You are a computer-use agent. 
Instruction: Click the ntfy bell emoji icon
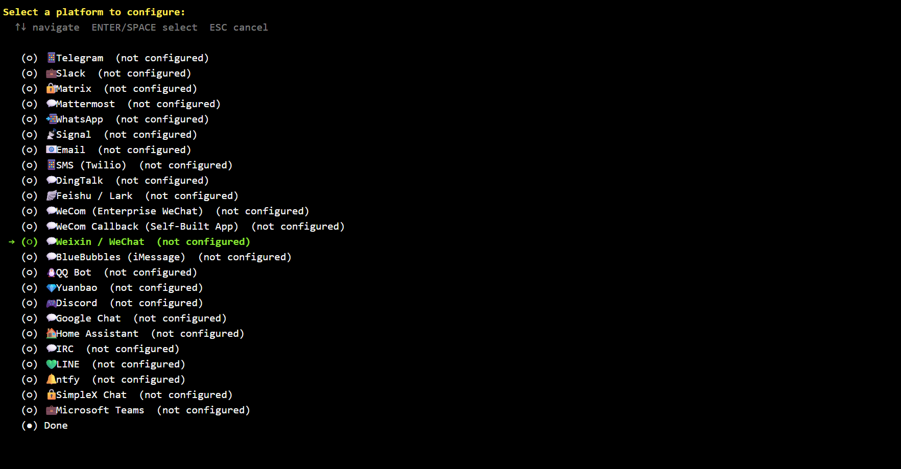[51, 379]
